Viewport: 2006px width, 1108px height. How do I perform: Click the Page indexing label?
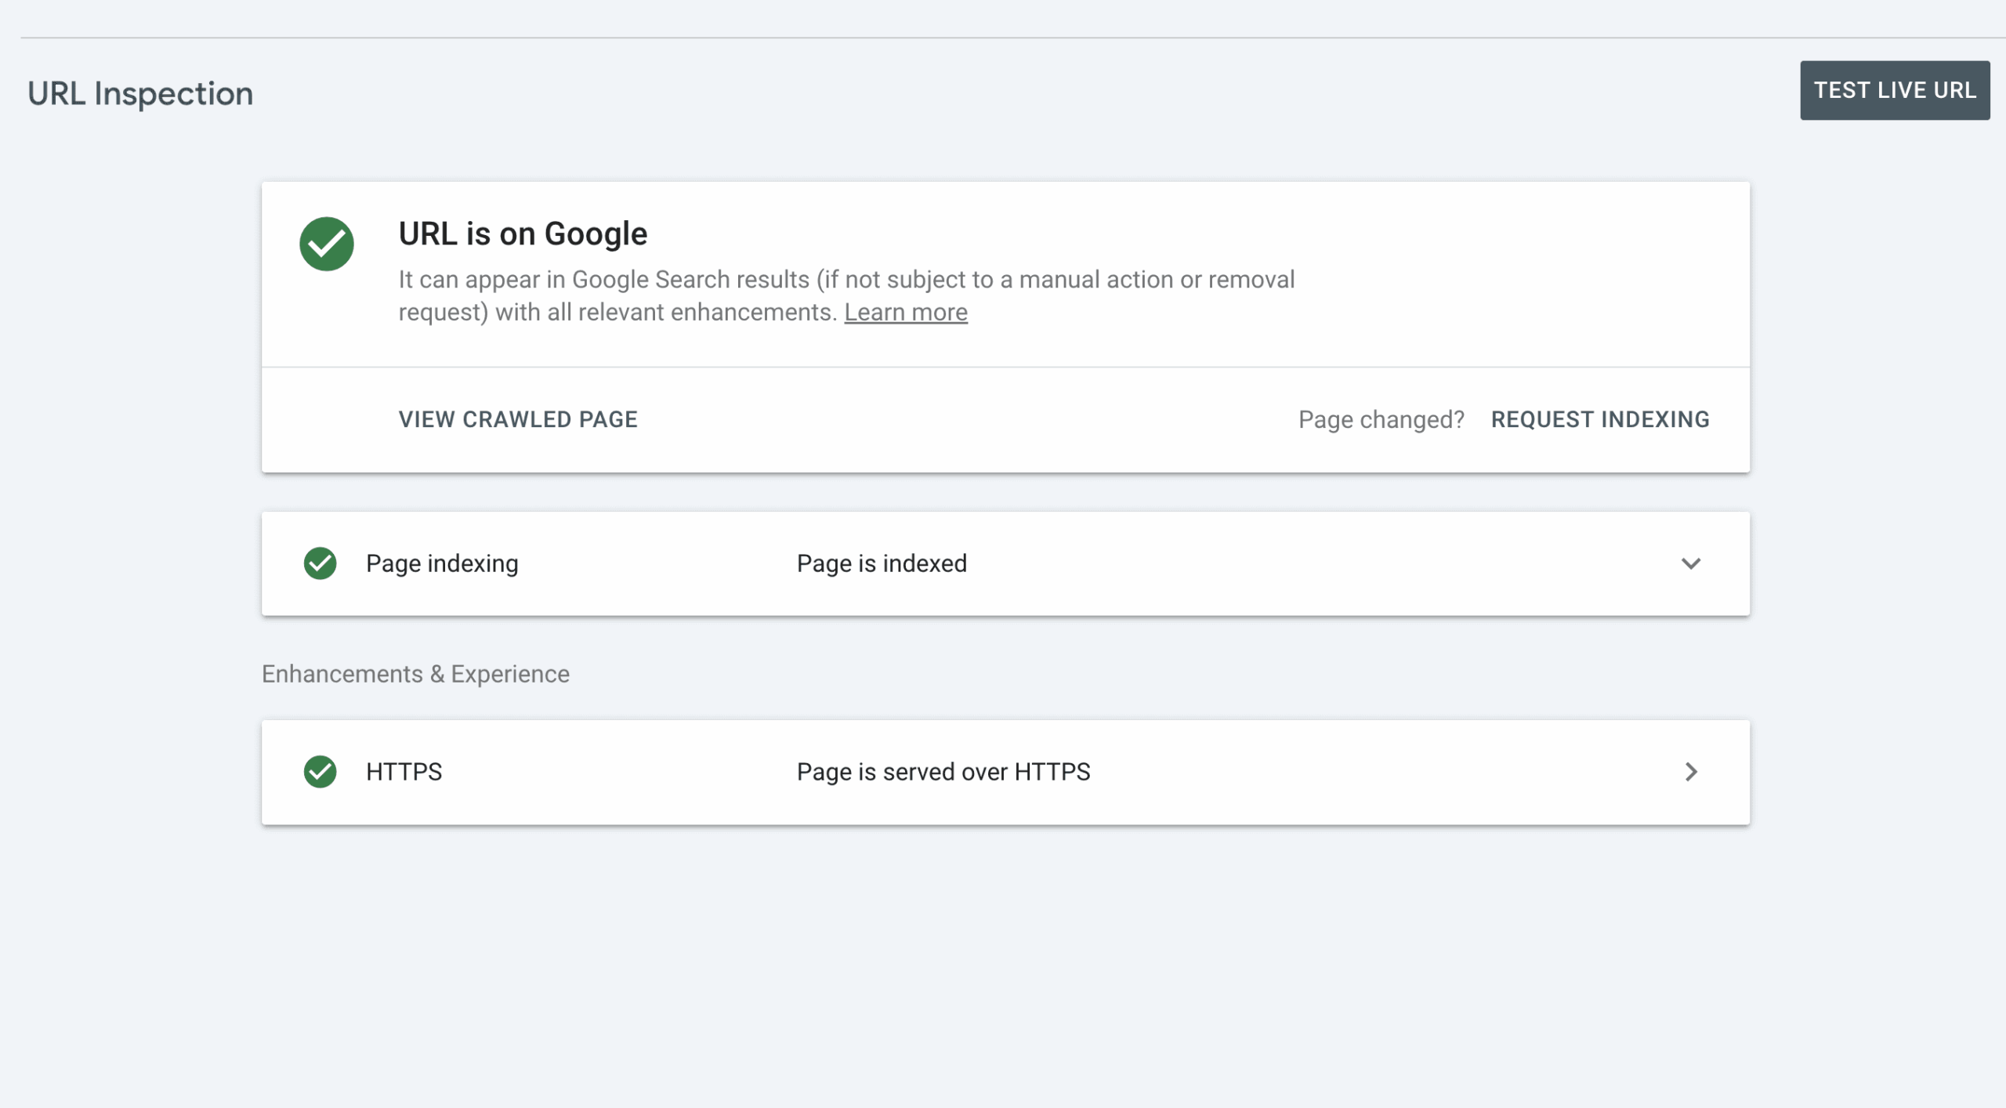(x=442, y=563)
